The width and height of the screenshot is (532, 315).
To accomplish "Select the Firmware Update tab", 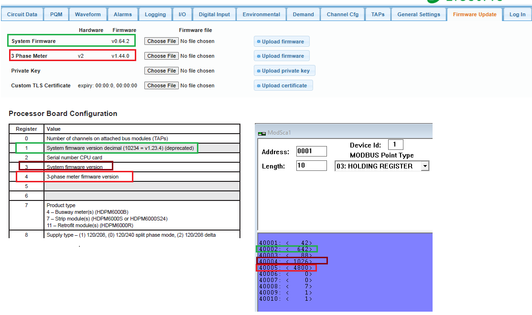I will (x=474, y=14).
